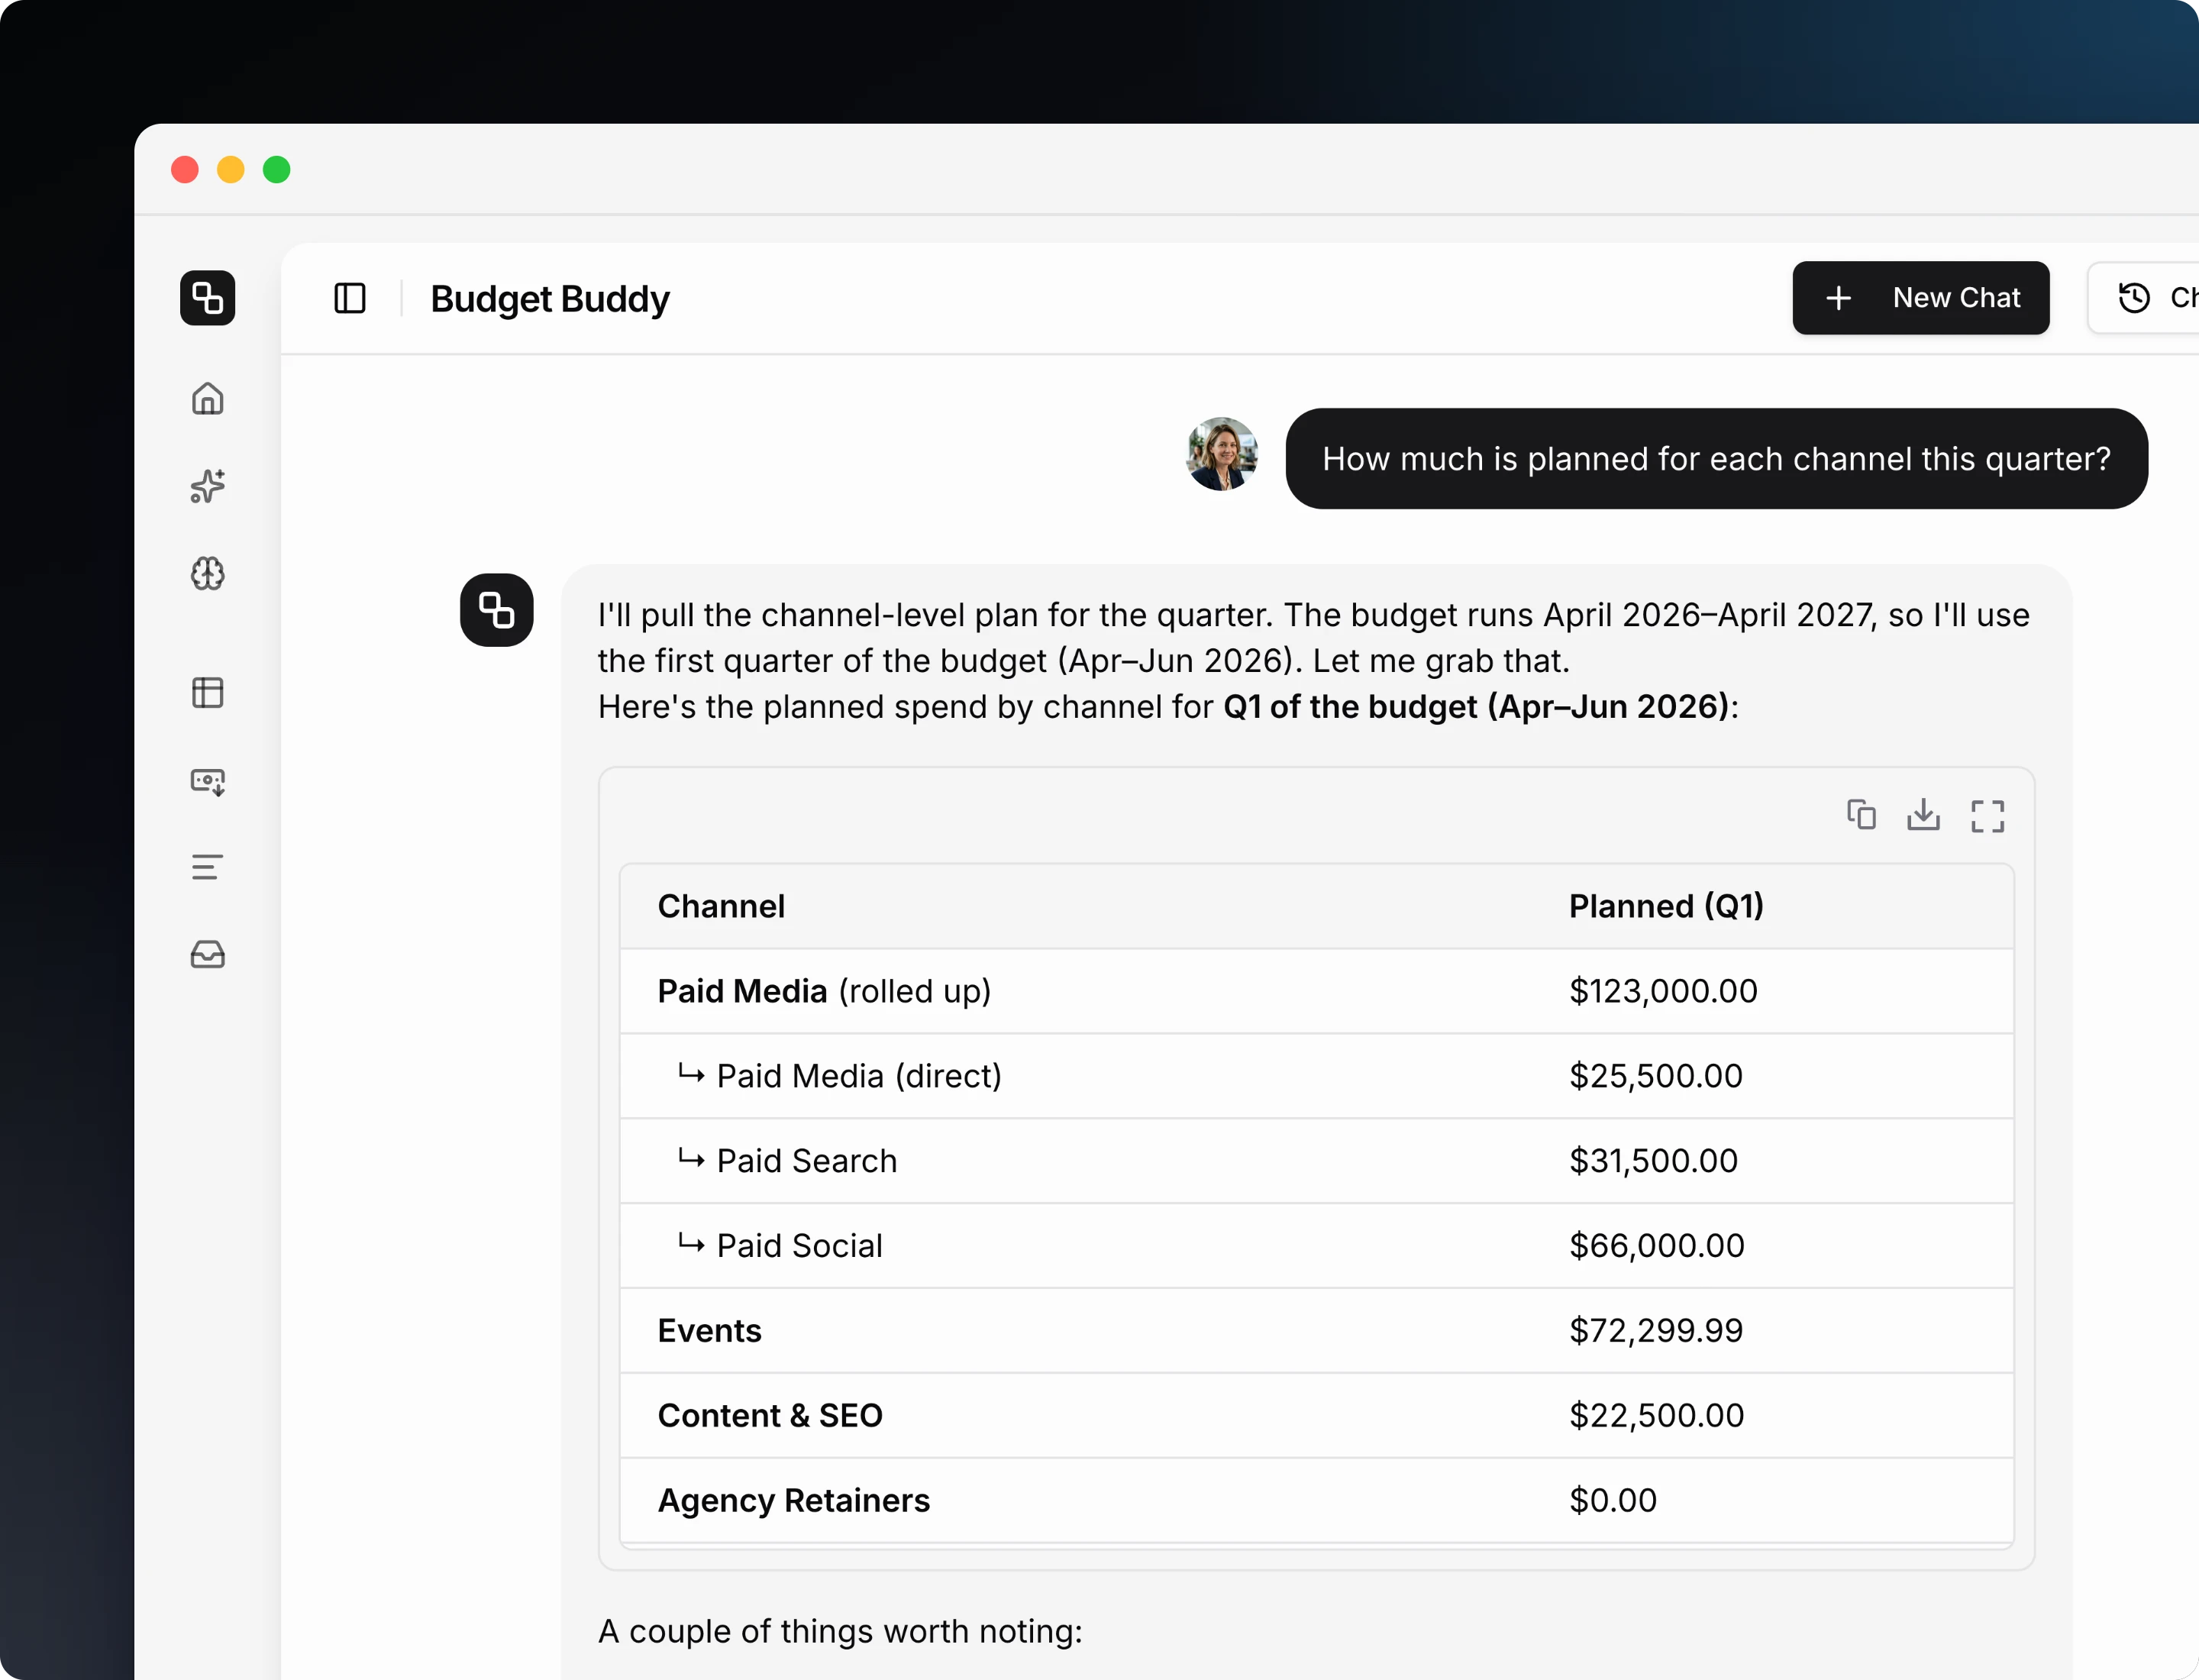Click the app logo icon in sidebar
This screenshot has width=2199, height=1680.
(207, 298)
